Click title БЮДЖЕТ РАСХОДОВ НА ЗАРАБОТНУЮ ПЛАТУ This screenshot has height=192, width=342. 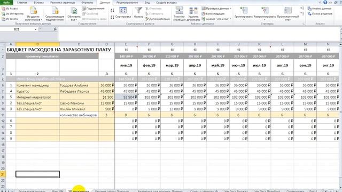pyautogui.click(x=59, y=50)
